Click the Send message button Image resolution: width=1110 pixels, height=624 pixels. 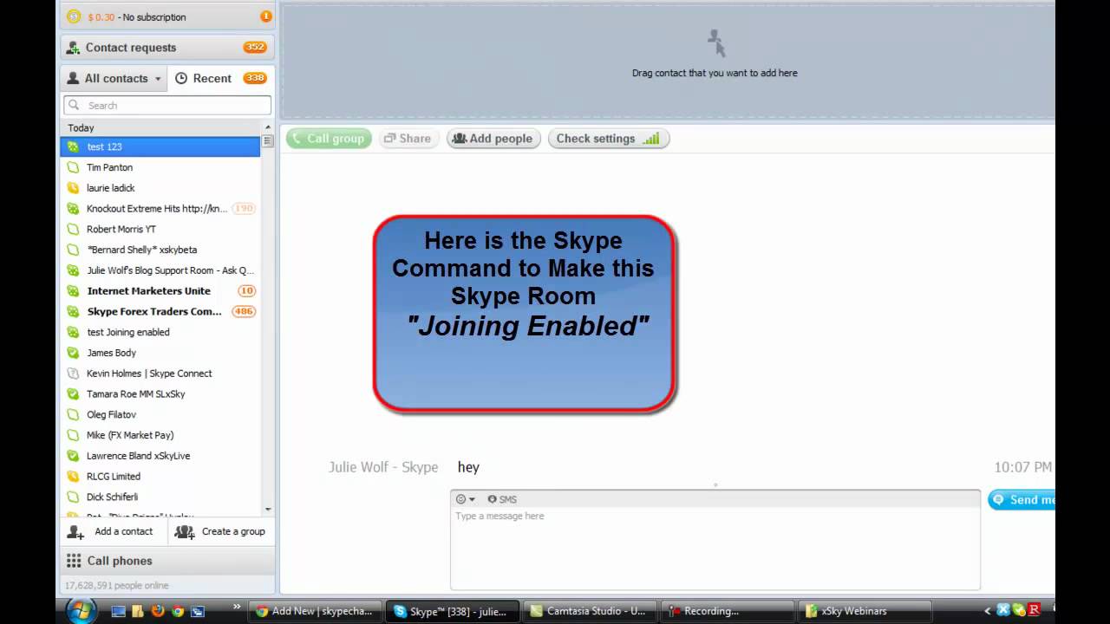coord(1022,500)
